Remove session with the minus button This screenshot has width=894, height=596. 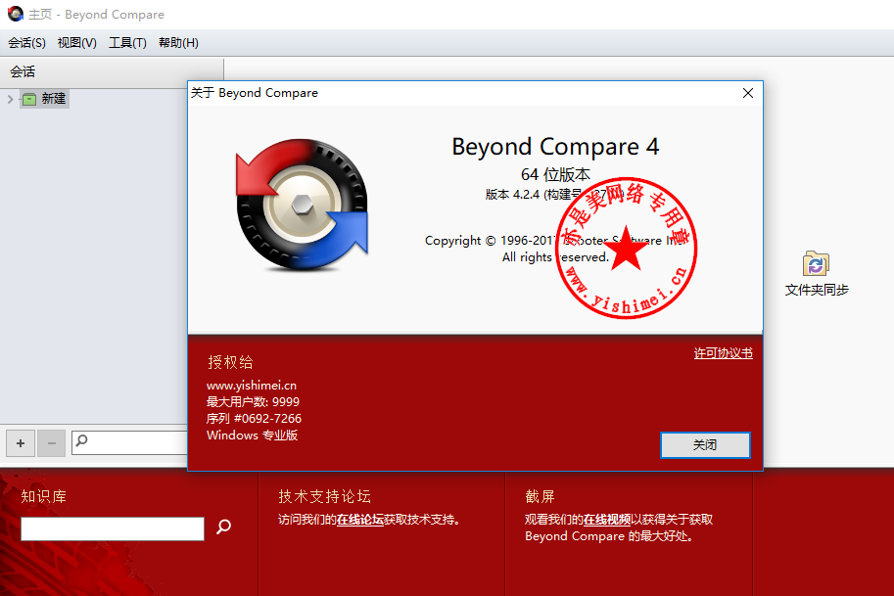pyautogui.click(x=51, y=443)
